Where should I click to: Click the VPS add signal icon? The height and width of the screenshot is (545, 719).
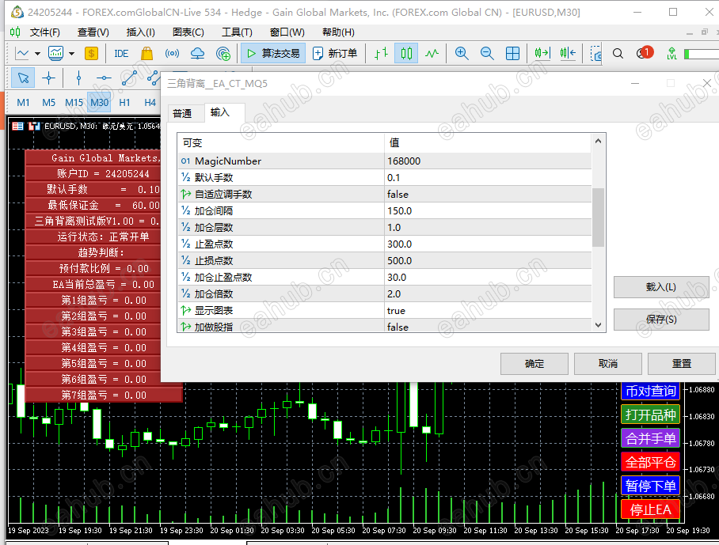[223, 54]
